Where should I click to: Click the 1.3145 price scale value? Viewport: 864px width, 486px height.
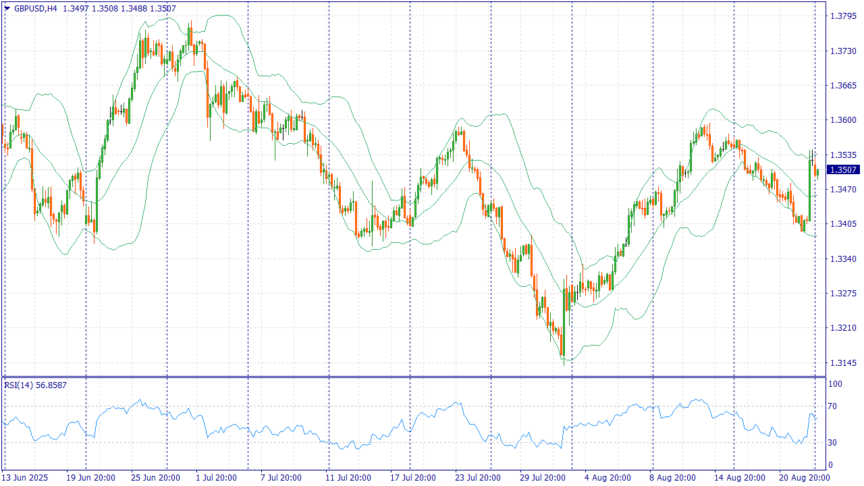click(x=843, y=363)
